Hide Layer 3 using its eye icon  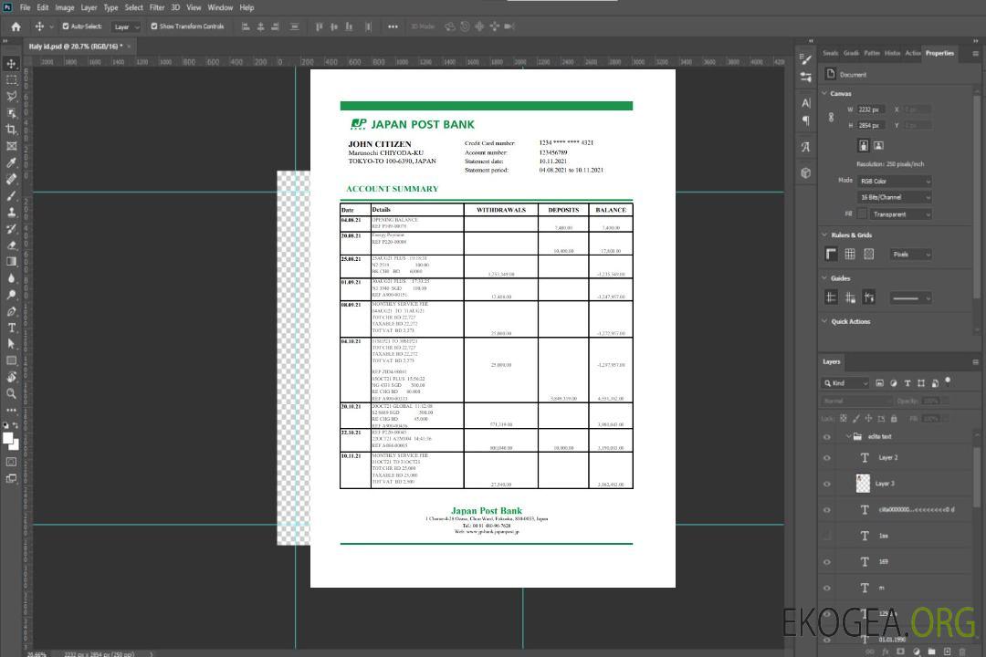827,485
